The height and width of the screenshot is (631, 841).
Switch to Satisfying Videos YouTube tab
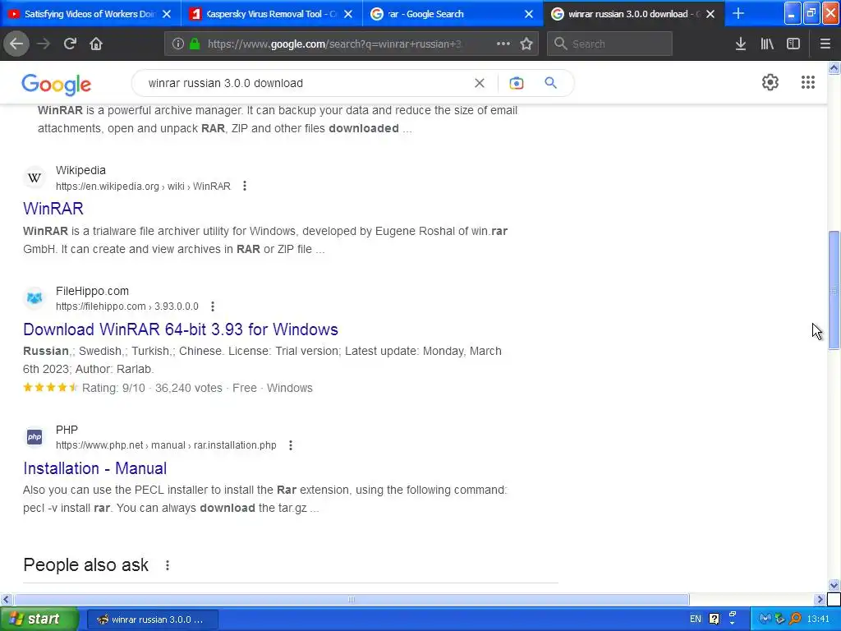(x=90, y=14)
